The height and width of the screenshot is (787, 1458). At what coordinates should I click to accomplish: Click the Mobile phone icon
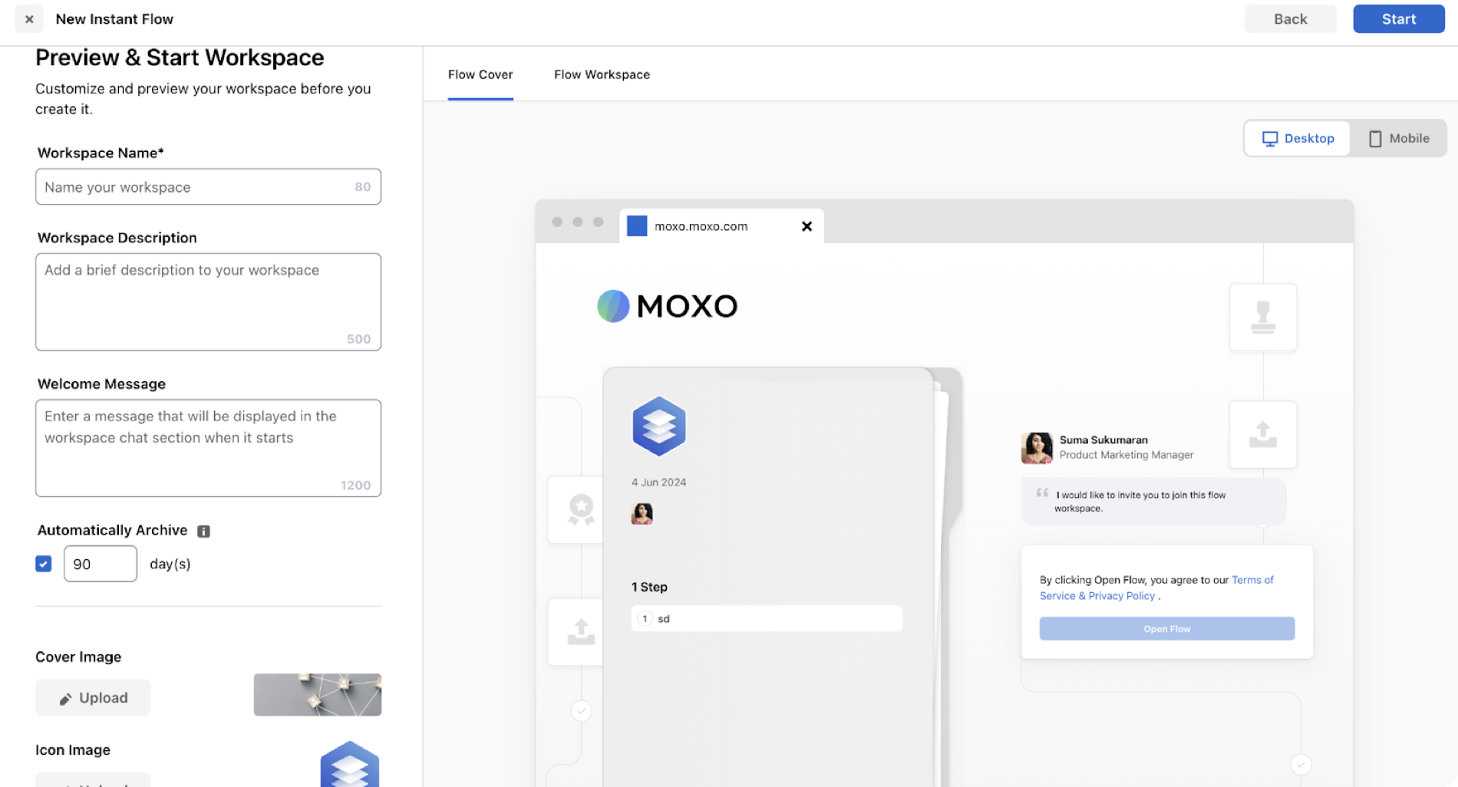(1375, 139)
